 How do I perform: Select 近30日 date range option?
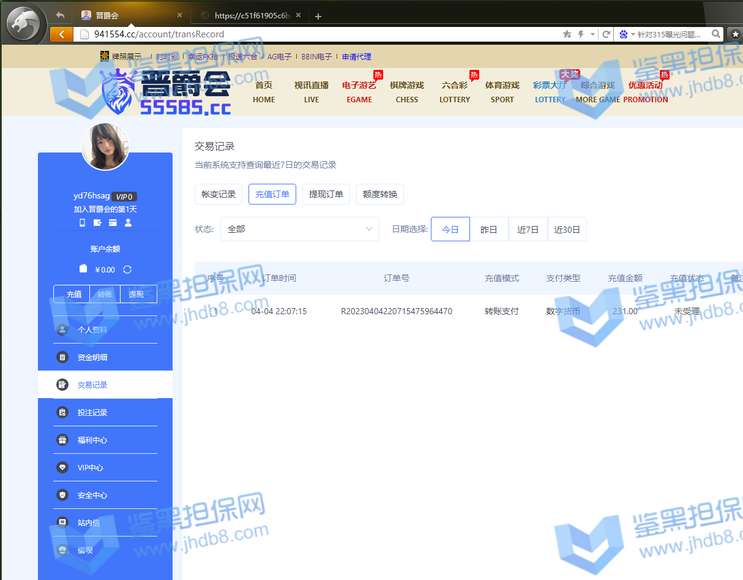tap(567, 230)
